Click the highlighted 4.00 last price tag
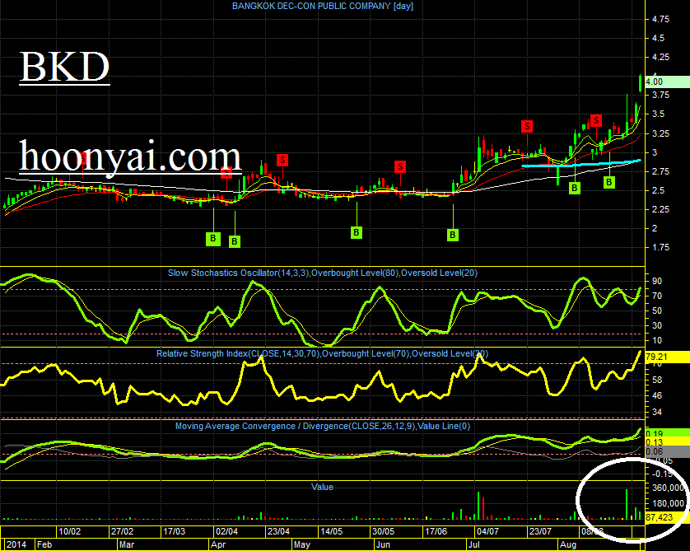Screen dimensions: 690x551 point(666,82)
